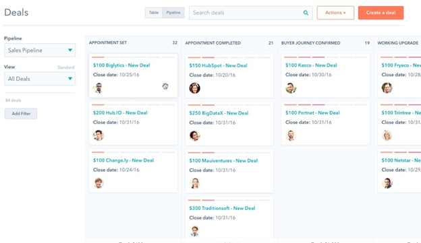Click the Appointment Completed count 21
Screen dimensions: 421x243
271,43
